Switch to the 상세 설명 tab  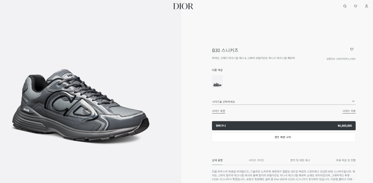click(x=217, y=160)
